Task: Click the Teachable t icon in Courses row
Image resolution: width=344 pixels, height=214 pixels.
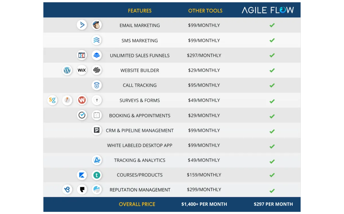Action: point(97,175)
